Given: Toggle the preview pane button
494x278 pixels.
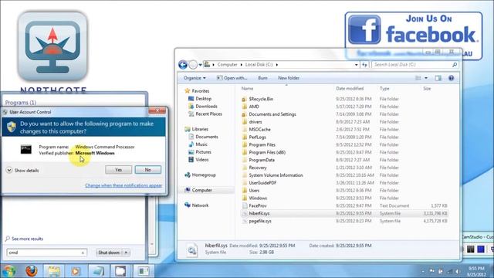Looking at the screenshot, I should 438,78.
